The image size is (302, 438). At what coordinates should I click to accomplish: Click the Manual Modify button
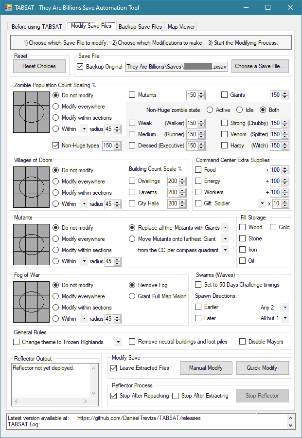click(206, 368)
